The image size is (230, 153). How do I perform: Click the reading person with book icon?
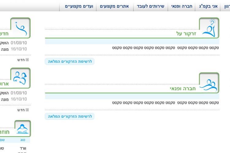pos(23,129)
